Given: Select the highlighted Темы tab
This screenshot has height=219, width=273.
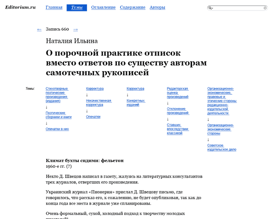Looking at the screenshot, I should point(76,8).
